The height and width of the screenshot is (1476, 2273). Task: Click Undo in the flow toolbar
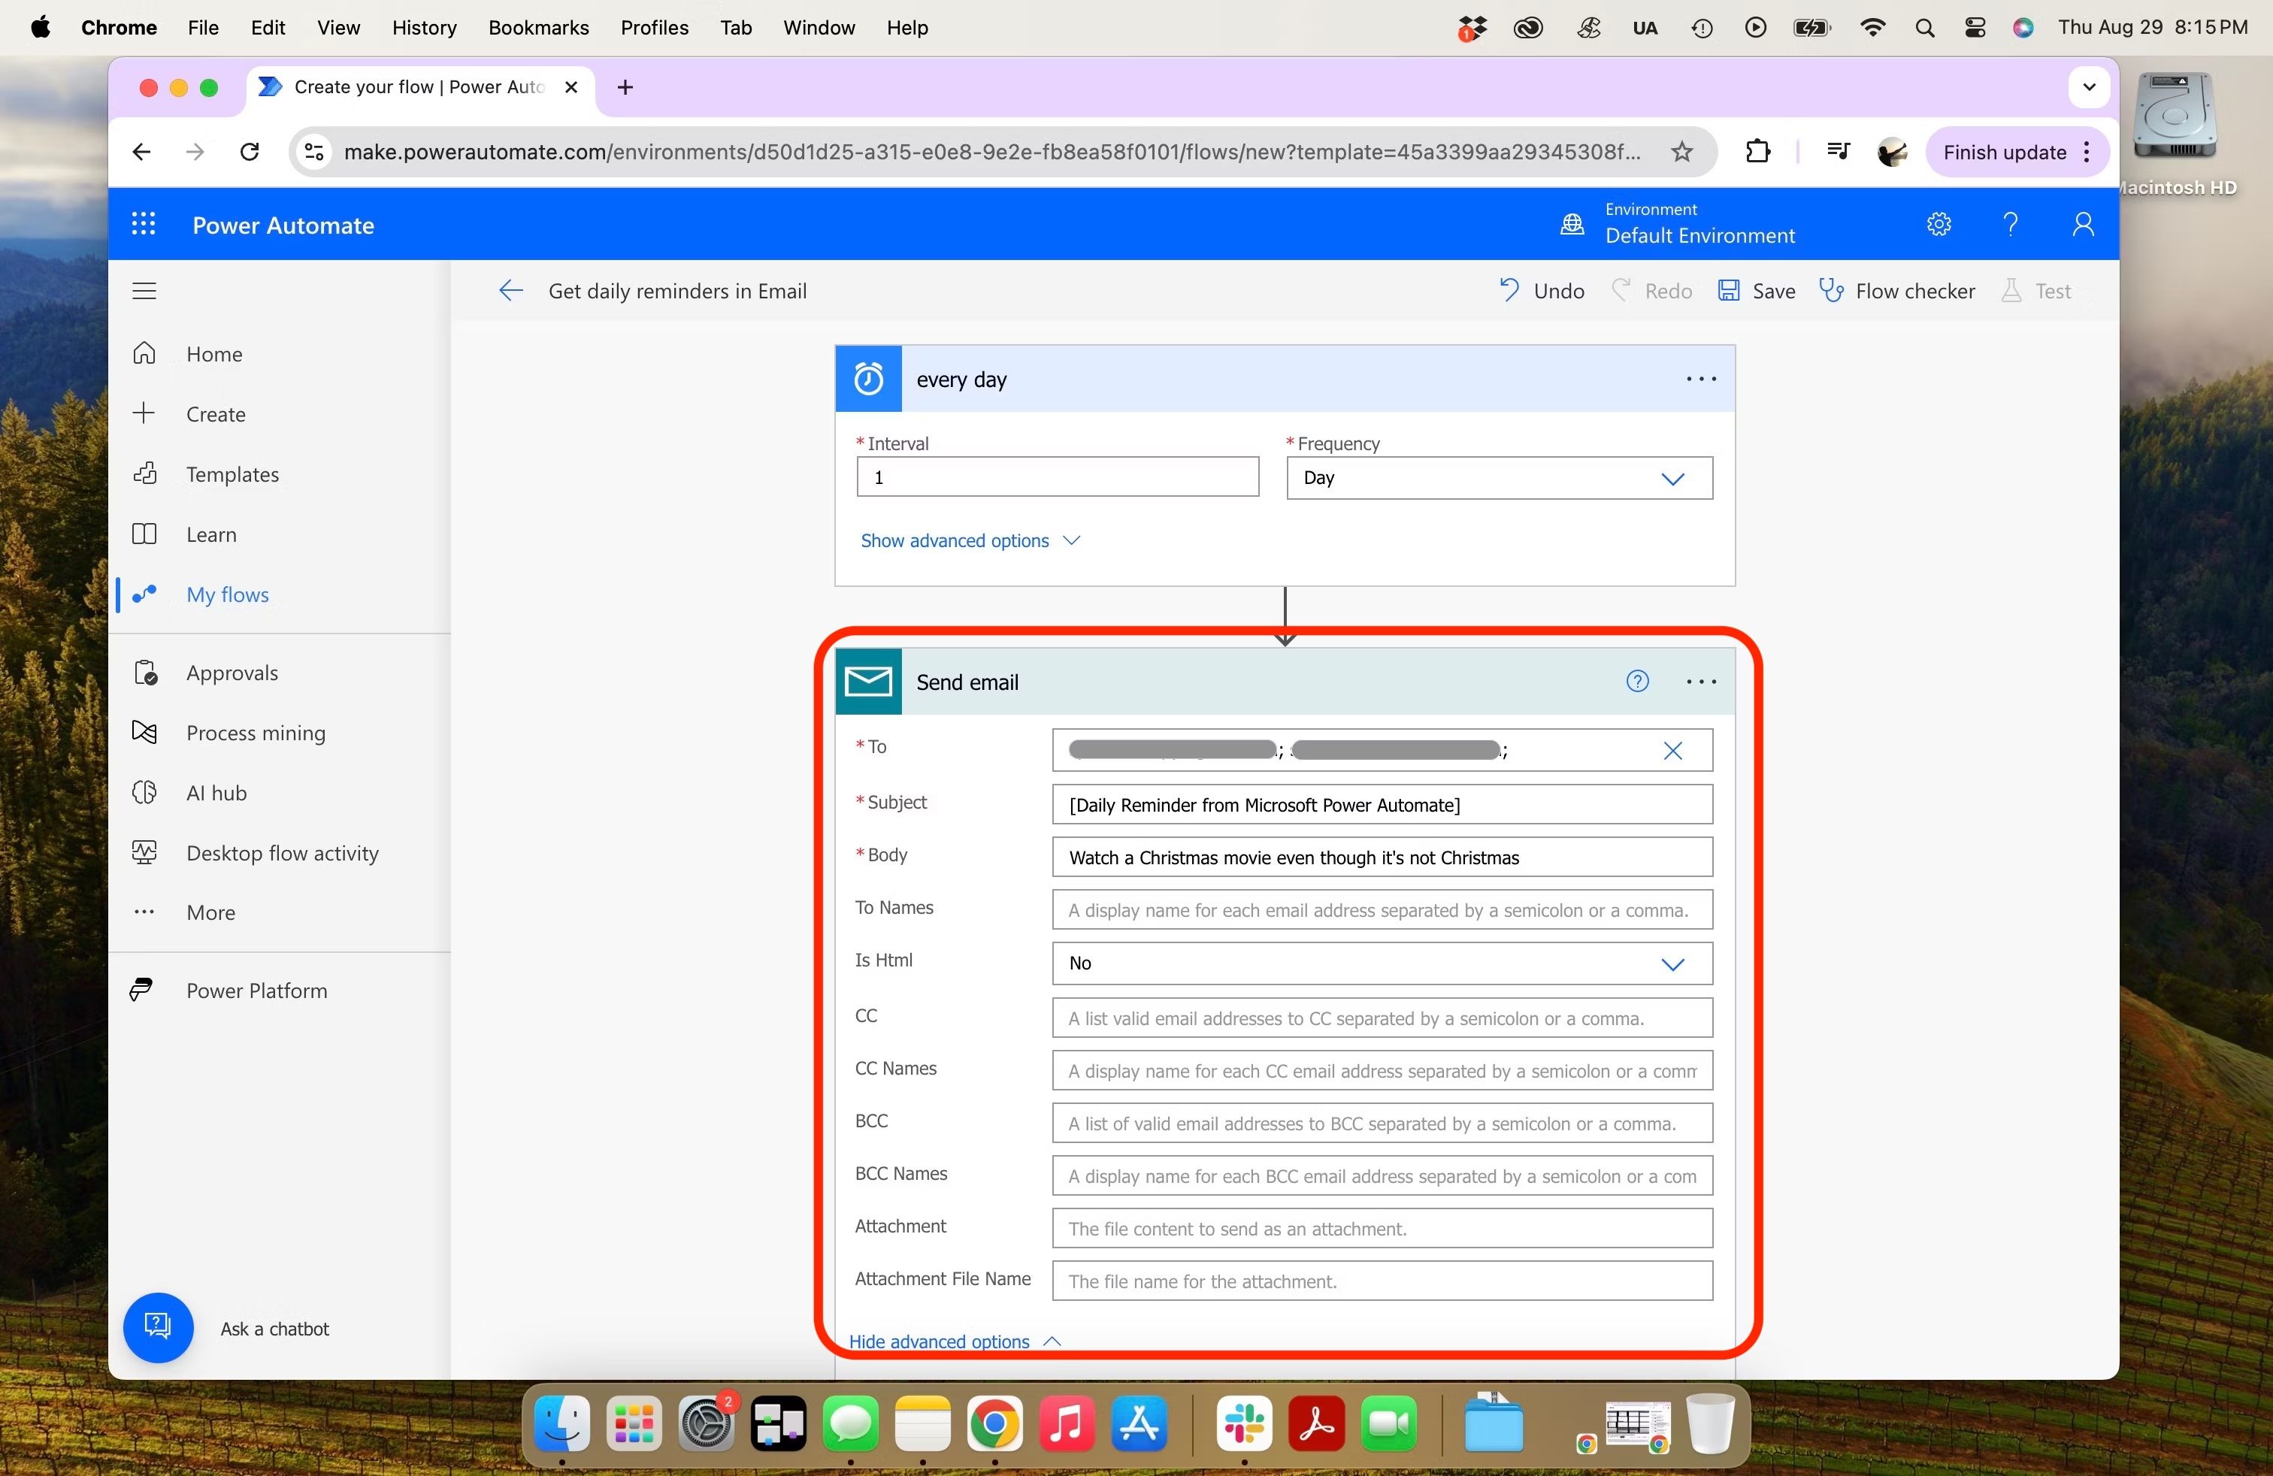(x=1542, y=291)
